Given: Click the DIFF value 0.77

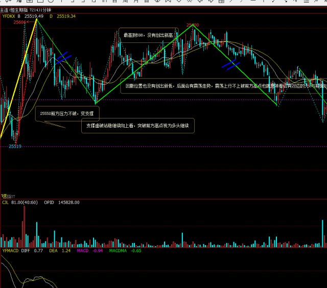Looking at the screenshot, I should point(38,251).
